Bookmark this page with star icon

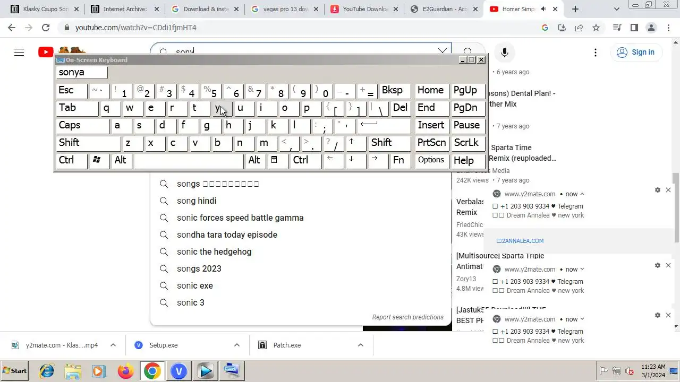pyautogui.click(x=596, y=28)
